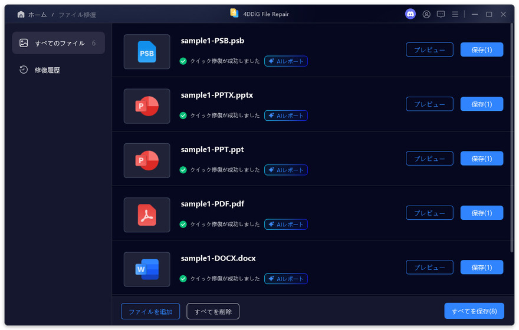This screenshot has width=519, height=330.
Task: Preview sample1-PSB.psb with プレビュー
Action: tap(429, 49)
